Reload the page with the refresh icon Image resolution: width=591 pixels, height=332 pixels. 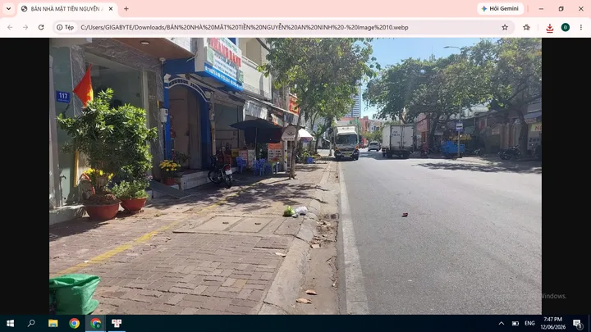(41, 27)
